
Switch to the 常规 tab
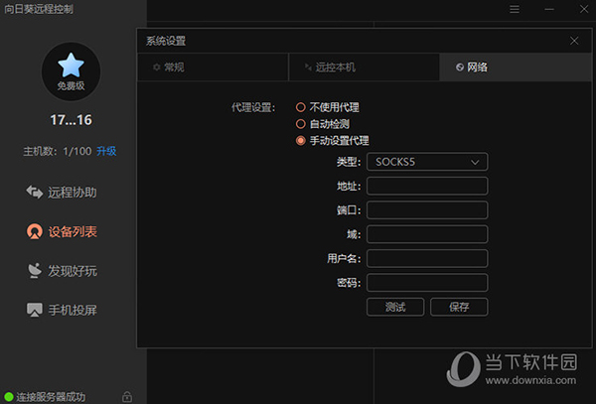(213, 67)
